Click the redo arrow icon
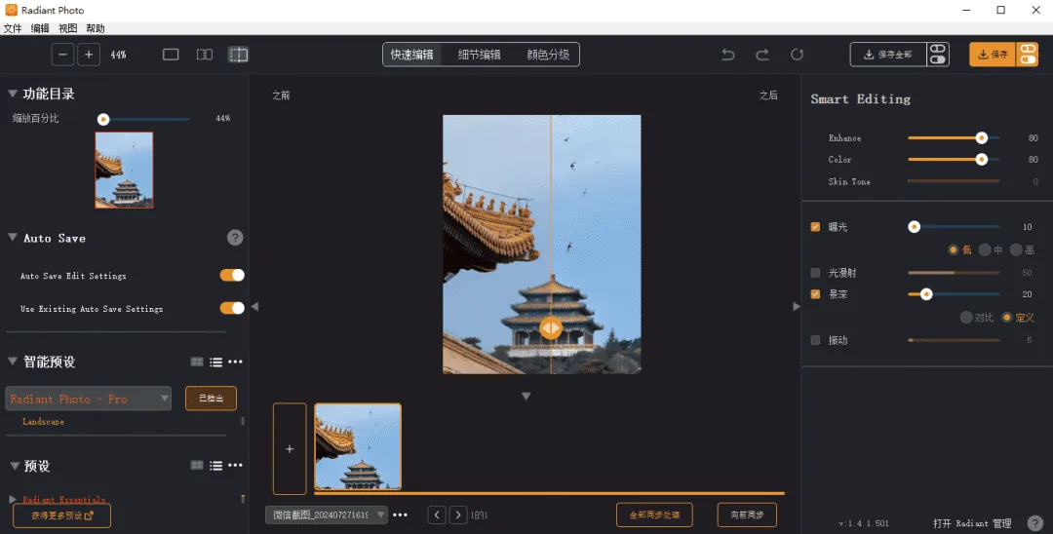This screenshot has height=534, width=1053. [762, 55]
